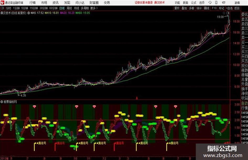Toggle the side panel icon at chart top-right

click(228, 13)
